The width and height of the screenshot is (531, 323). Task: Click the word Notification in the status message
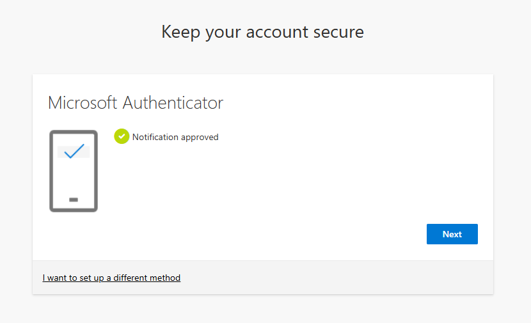click(157, 137)
